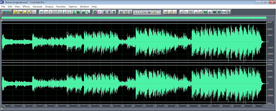Screen dimensions: 276x111
Task: Open the View menu
Action: [x=17, y=7]
